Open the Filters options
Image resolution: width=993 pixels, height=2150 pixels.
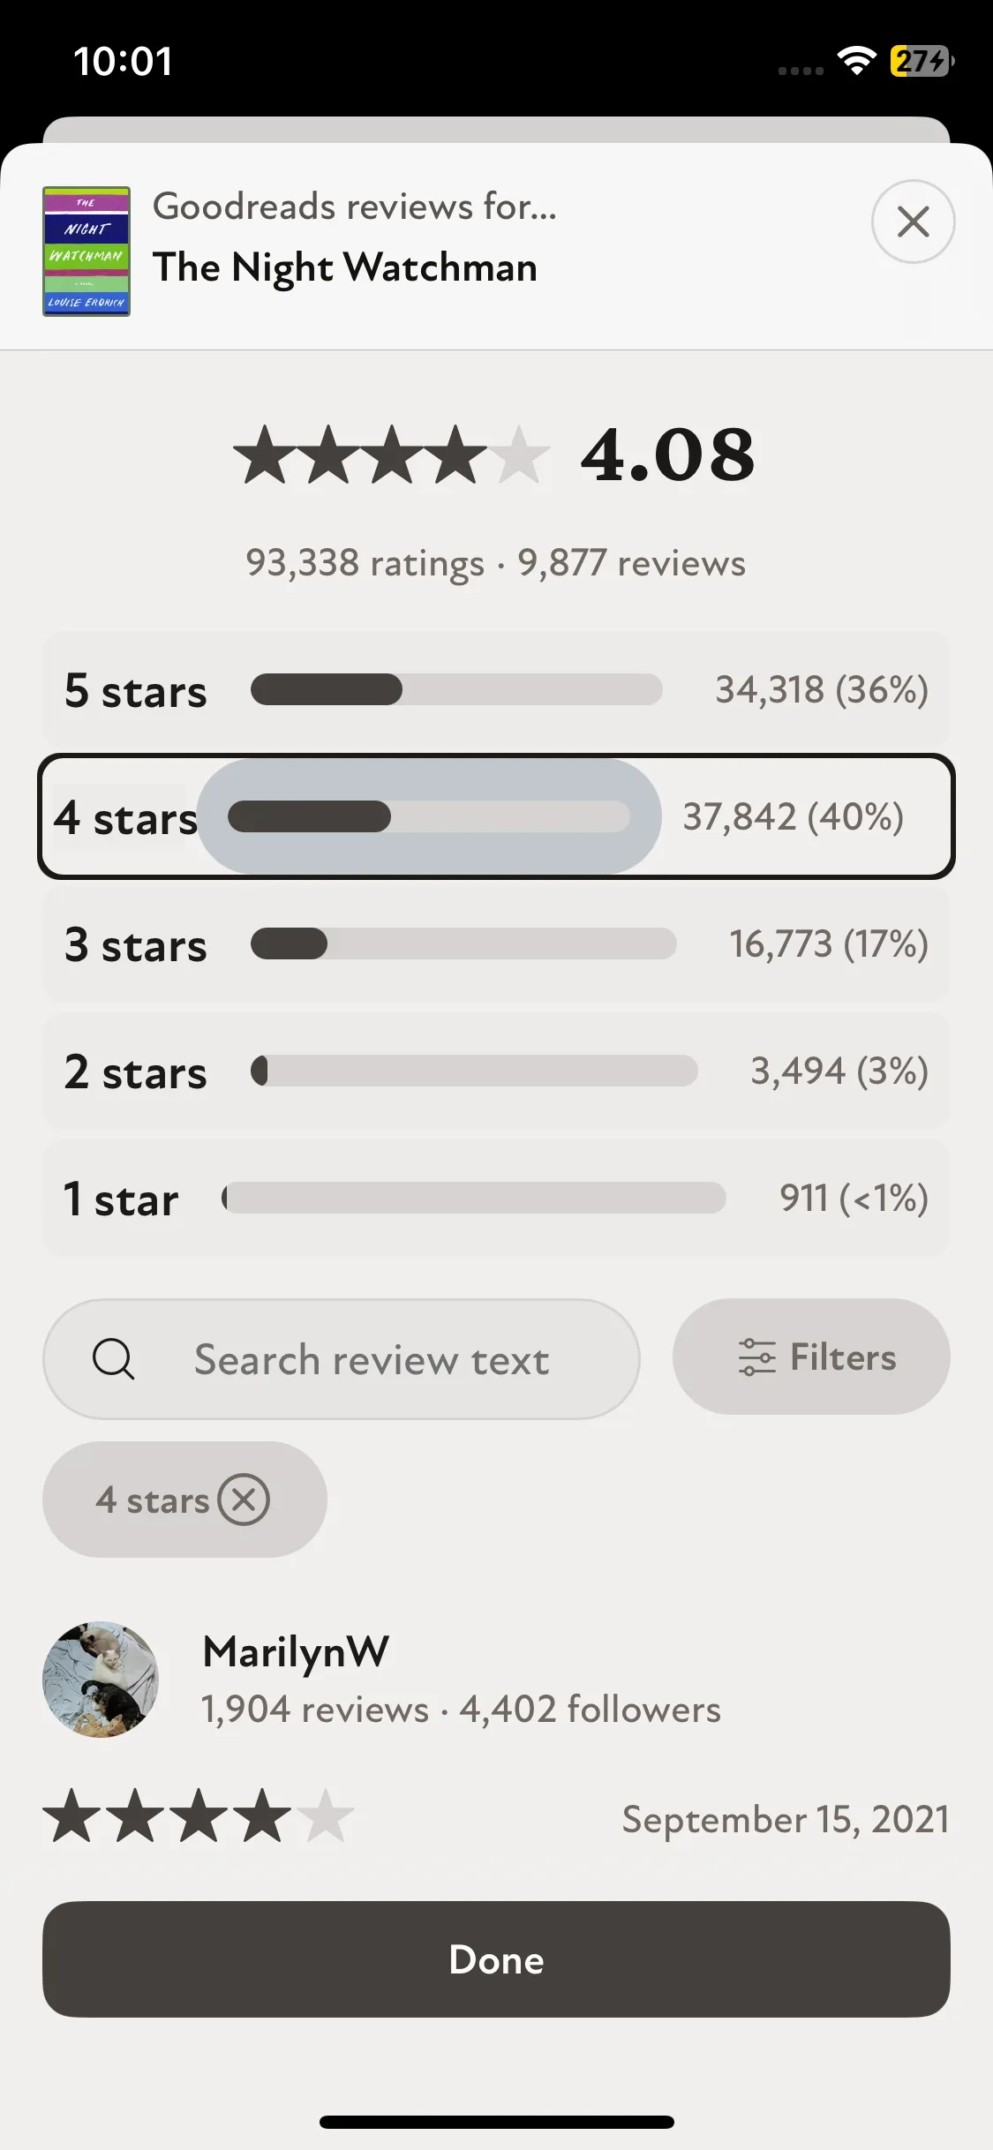coord(811,1357)
